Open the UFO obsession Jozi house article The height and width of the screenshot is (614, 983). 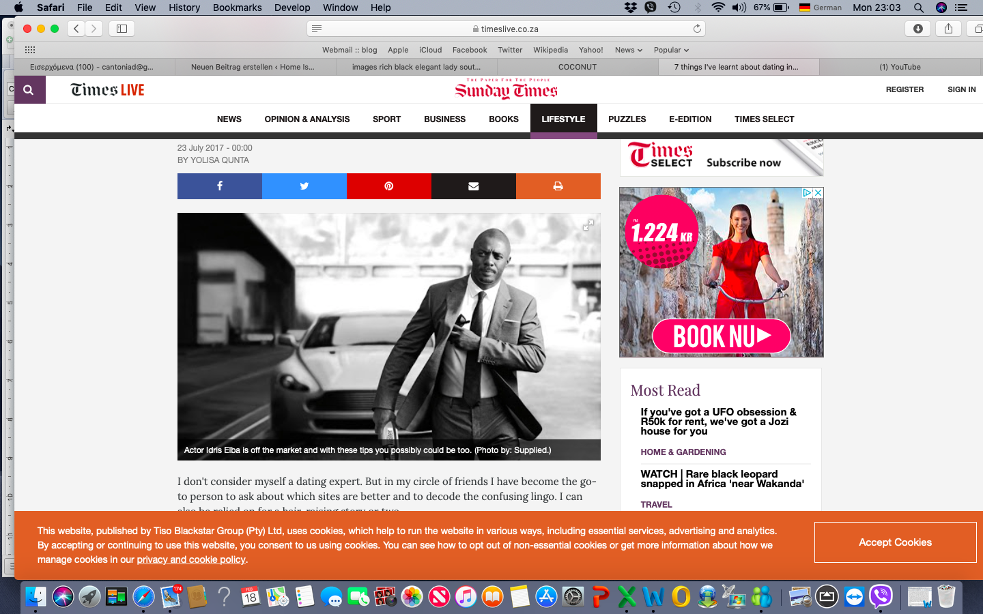click(719, 422)
